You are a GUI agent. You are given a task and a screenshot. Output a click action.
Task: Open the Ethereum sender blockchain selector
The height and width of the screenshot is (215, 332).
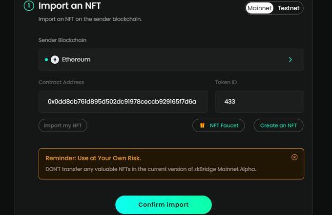[171, 60]
